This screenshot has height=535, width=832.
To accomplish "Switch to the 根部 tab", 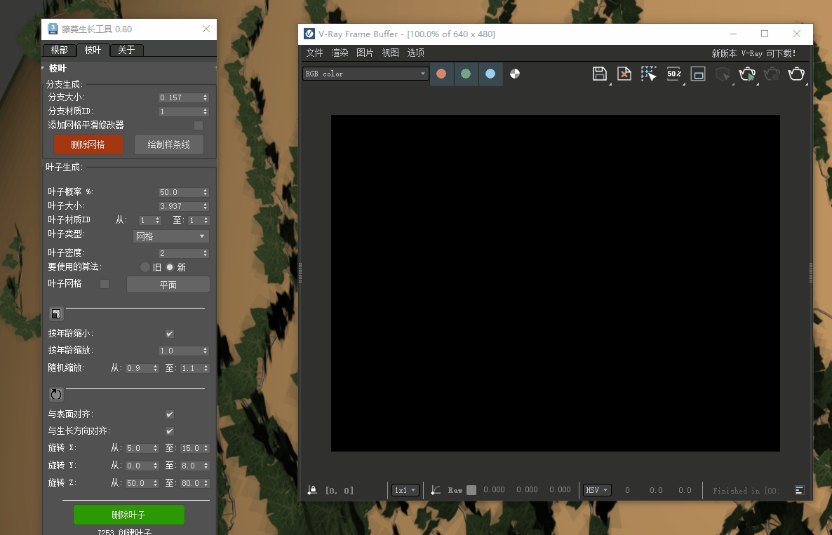I will pos(59,50).
